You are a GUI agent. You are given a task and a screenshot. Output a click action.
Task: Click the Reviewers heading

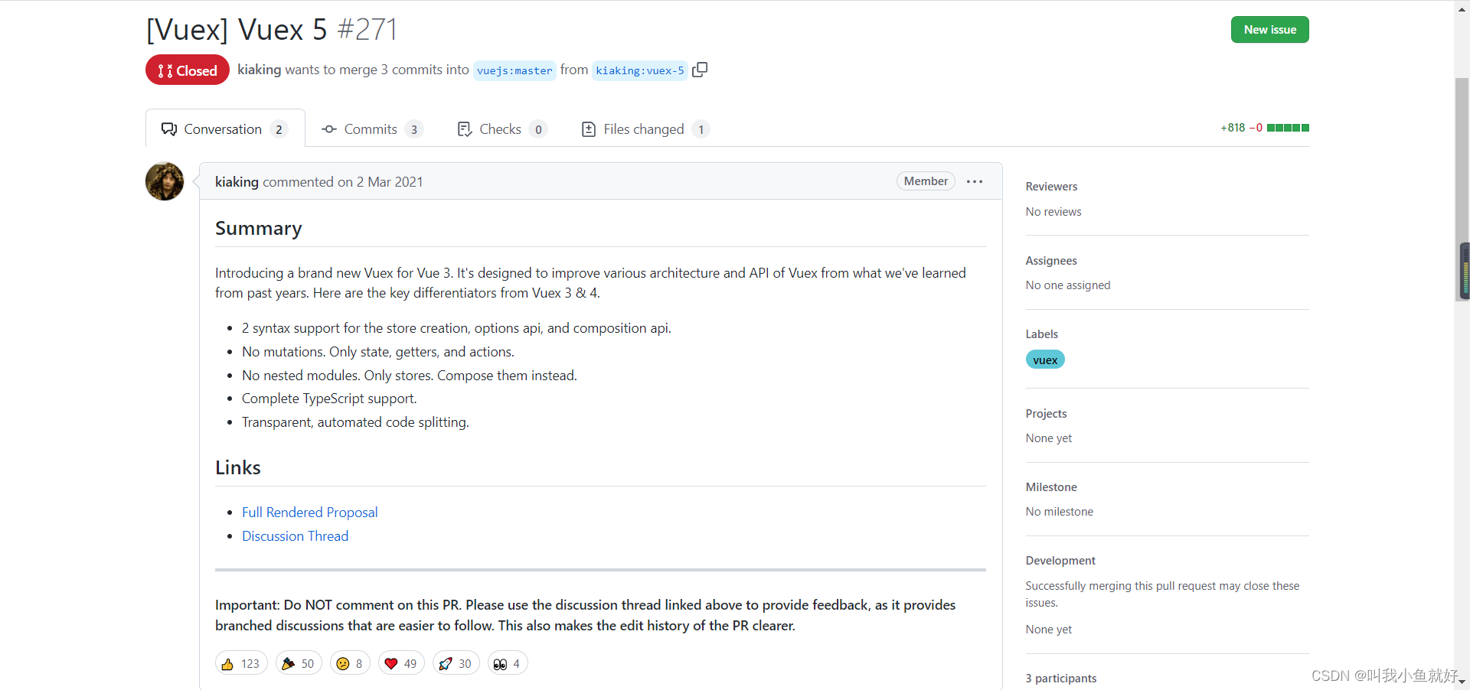point(1051,187)
